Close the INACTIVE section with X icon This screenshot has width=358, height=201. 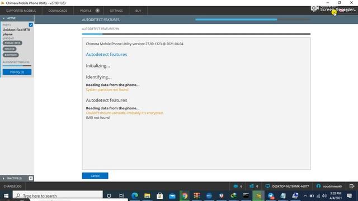pos(31,178)
